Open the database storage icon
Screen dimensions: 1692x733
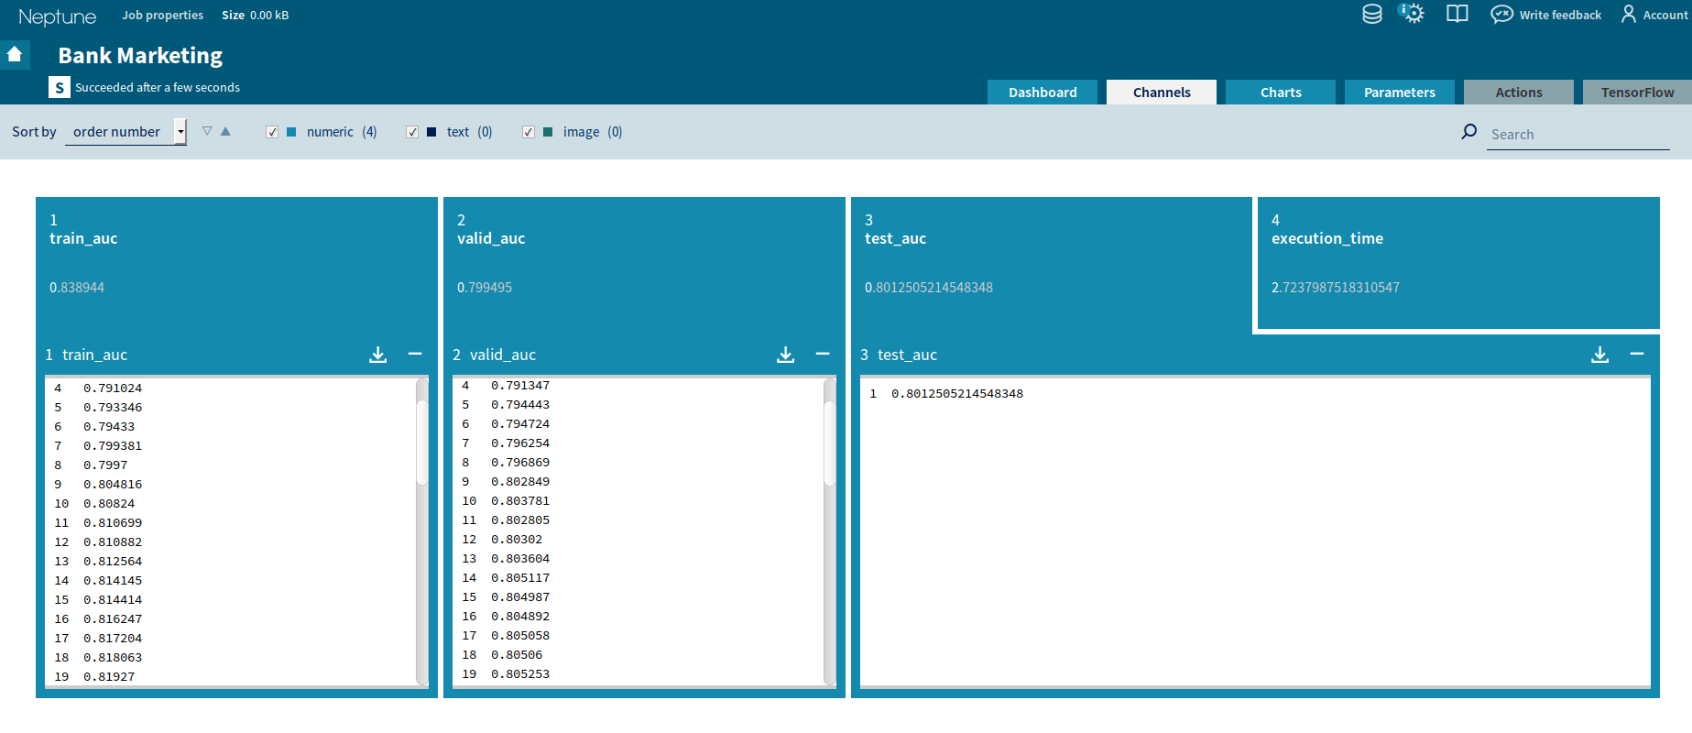pos(1371,15)
